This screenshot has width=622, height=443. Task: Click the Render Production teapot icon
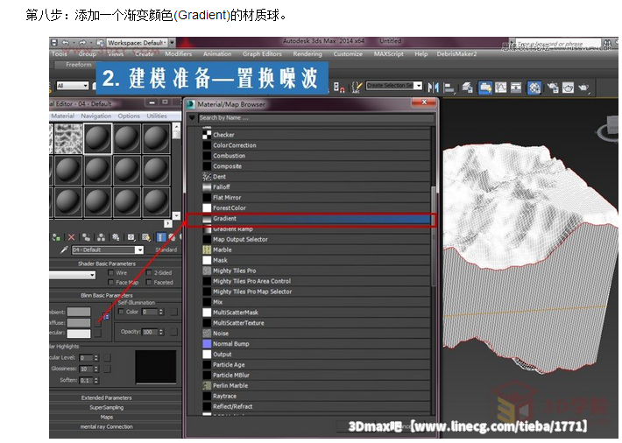[583, 87]
